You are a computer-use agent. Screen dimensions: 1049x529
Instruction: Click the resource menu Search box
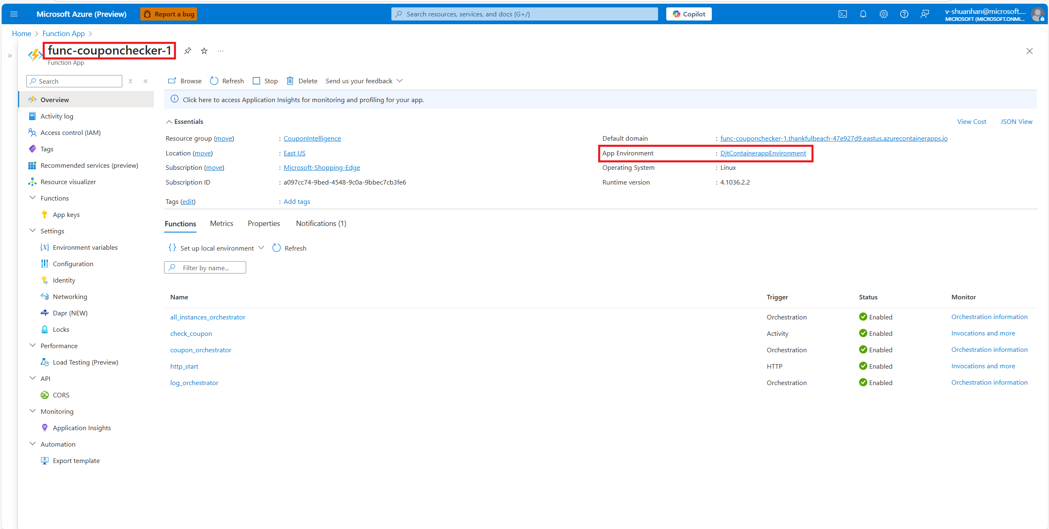click(x=74, y=81)
